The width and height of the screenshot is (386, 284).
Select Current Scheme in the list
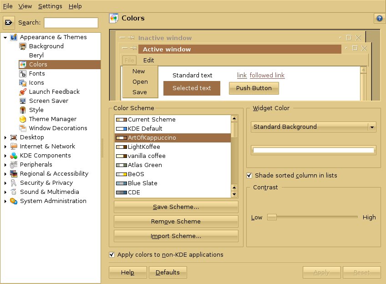173,120
